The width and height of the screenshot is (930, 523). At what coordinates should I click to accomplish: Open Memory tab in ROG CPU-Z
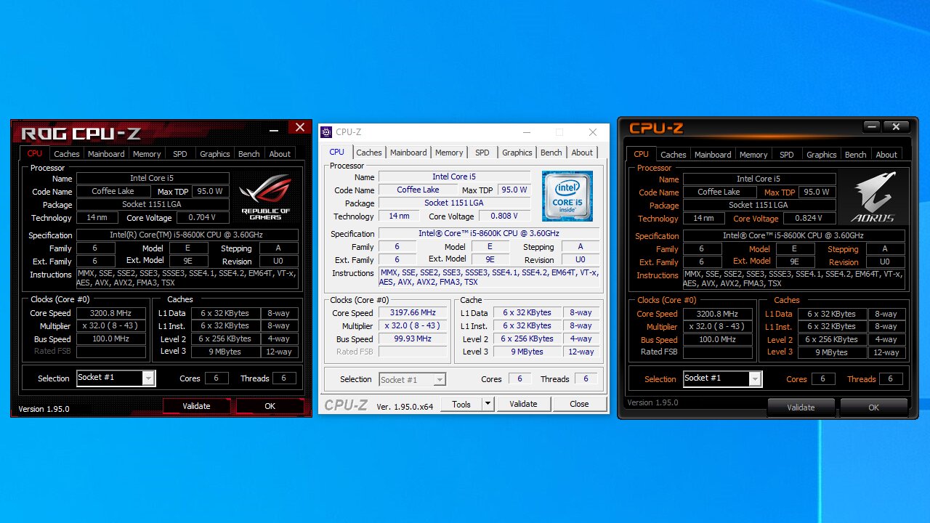tap(147, 154)
